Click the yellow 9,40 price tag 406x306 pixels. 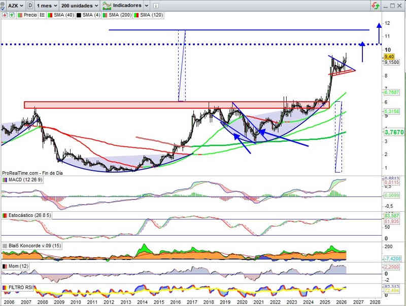(x=389, y=57)
